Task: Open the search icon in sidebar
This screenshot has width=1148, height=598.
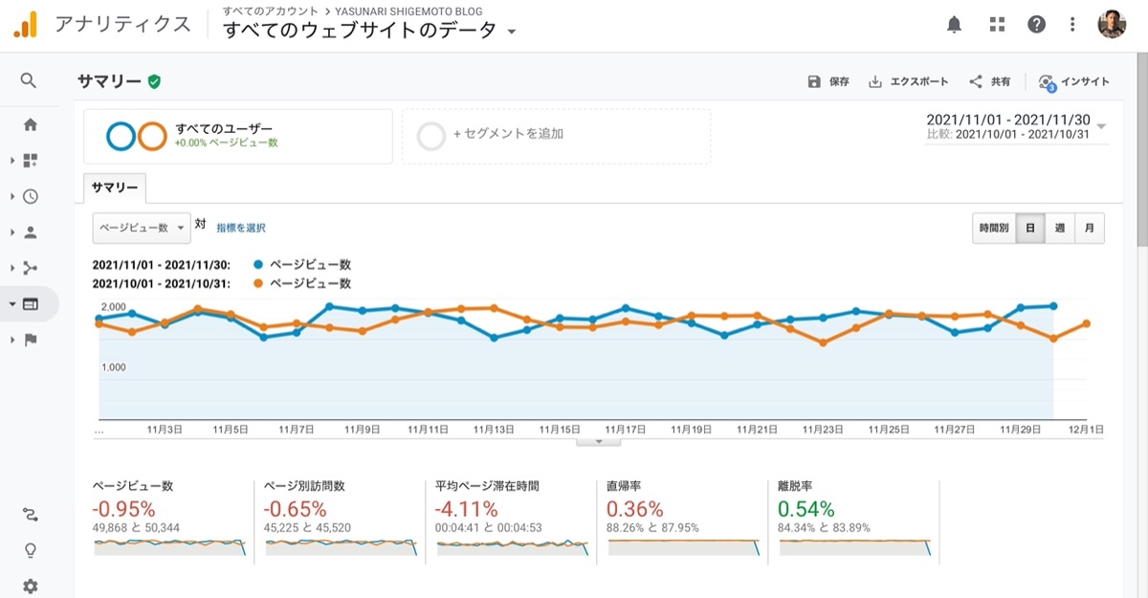Action: coord(29,81)
